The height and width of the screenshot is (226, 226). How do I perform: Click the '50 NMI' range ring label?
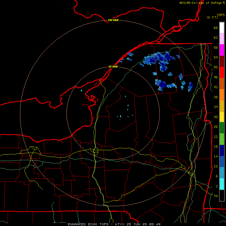(x=113, y=67)
